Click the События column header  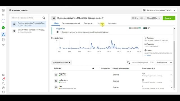click(x=57, y=68)
